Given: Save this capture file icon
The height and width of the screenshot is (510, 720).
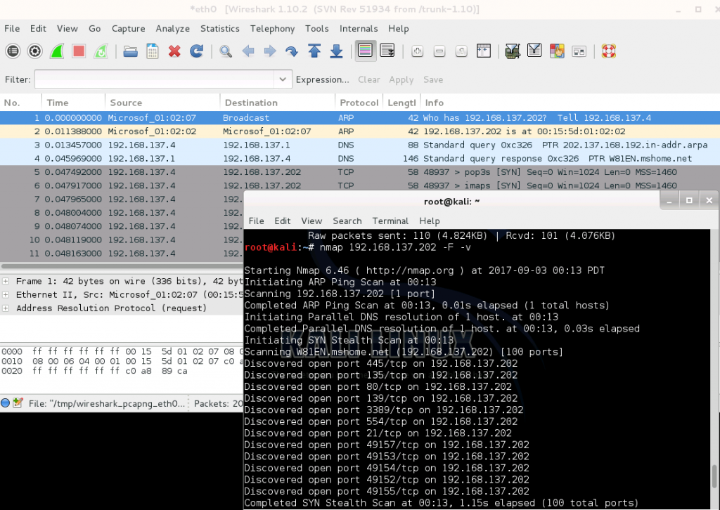Looking at the screenshot, I should click(153, 51).
